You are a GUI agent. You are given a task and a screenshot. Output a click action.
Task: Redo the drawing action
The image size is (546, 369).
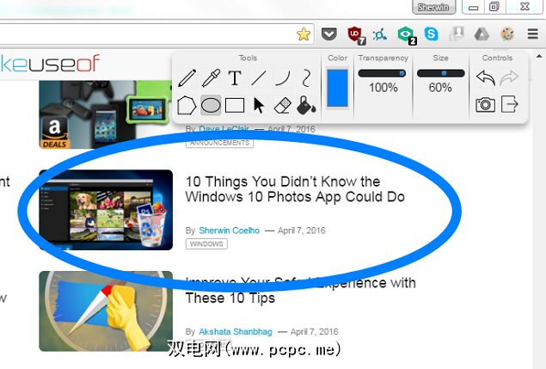coord(509,77)
